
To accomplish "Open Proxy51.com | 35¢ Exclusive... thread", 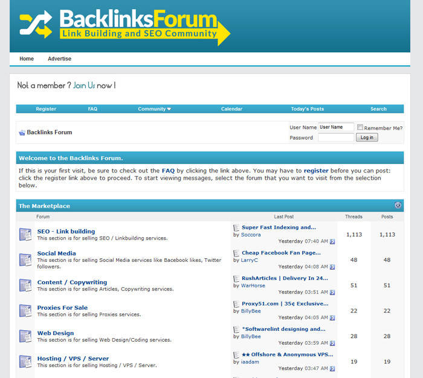I will [285, 304].
